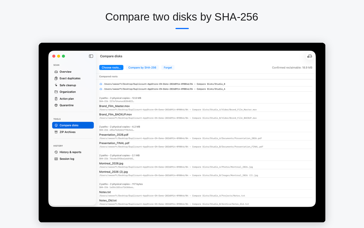Select the Notes.txt file row
Image resolution: width=364 pixels, height=228 pixels.
(206, 194)
